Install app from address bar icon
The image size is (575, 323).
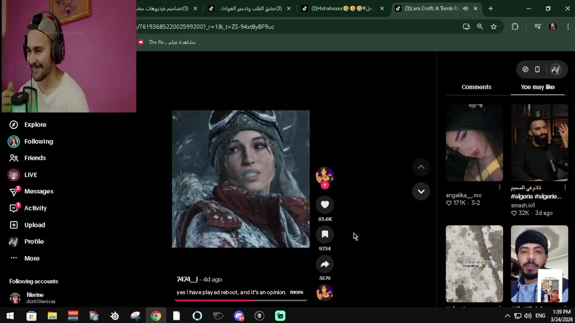466,26
